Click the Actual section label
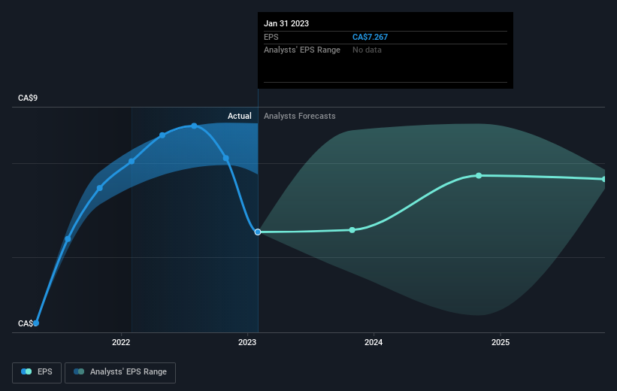 coord(239,116)
